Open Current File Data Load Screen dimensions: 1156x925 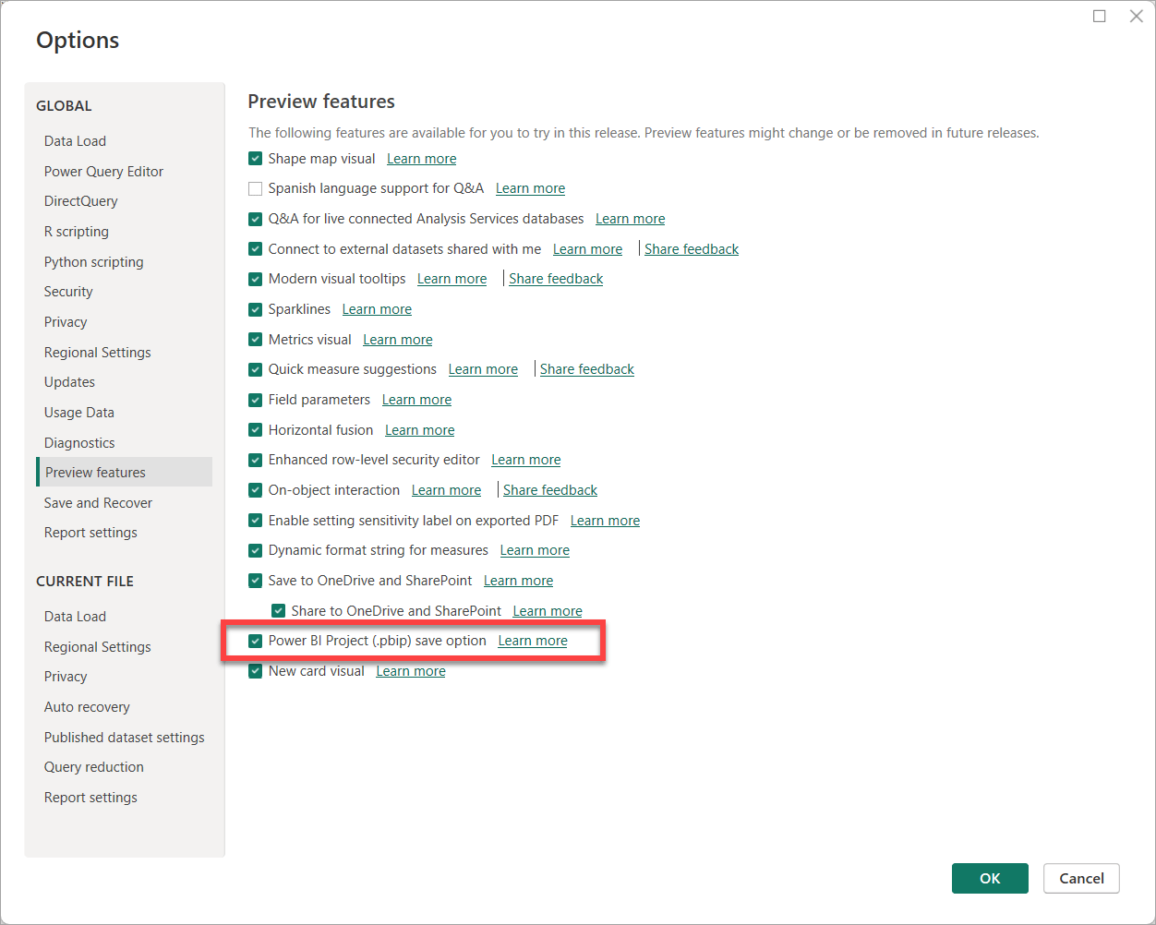(75, 617)
